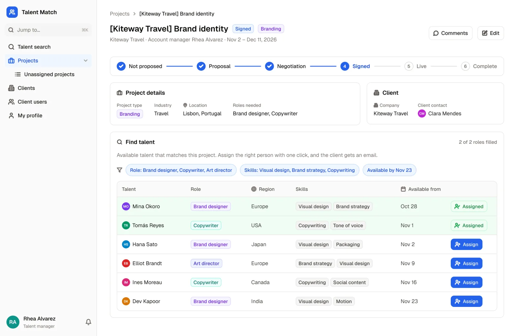Click the Projects breadcrumb link

pyautogui.click(x=120, y=14)
